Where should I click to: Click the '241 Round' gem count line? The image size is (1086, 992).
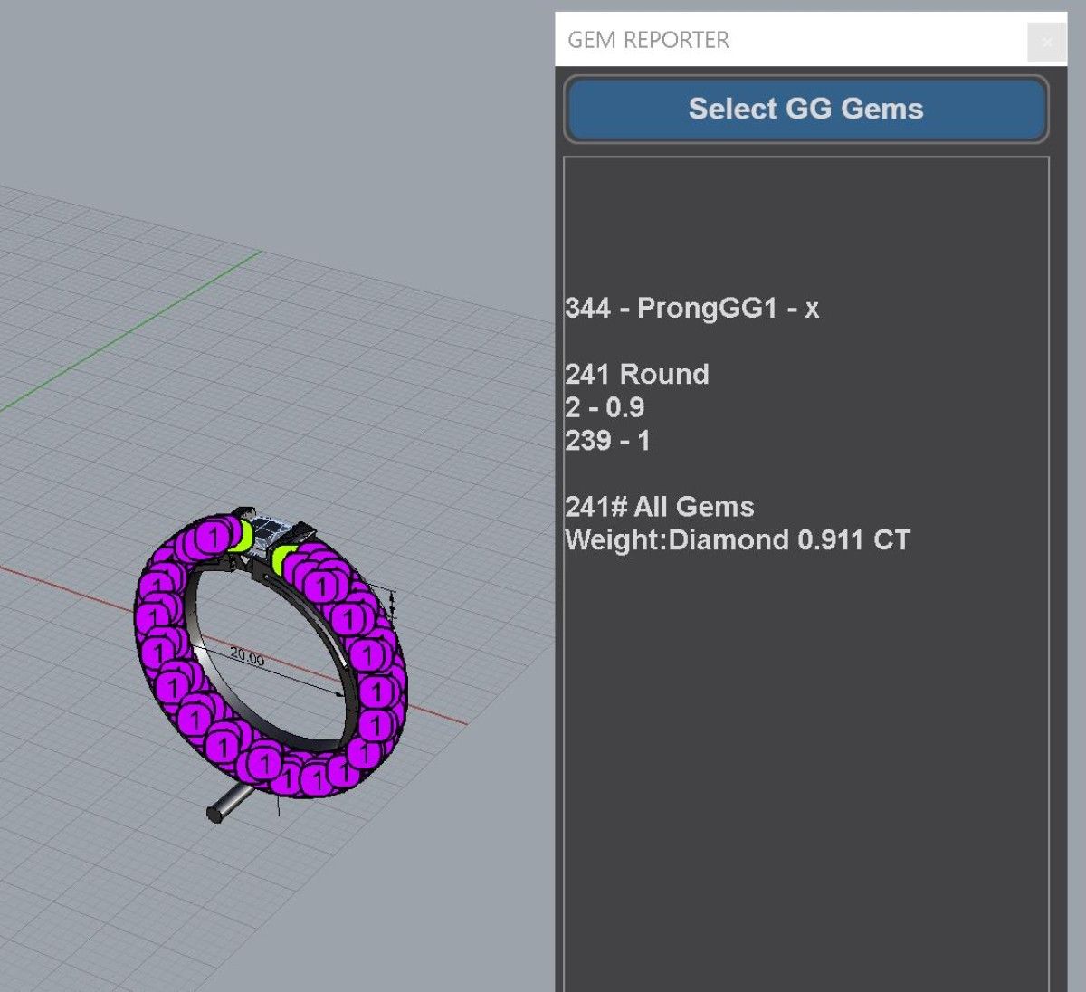click(x=636, y=374)
